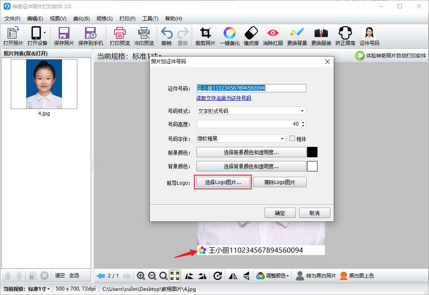Open the 帮助(H) menu
This screenshot has width=429, height=295.
(174, 19)
